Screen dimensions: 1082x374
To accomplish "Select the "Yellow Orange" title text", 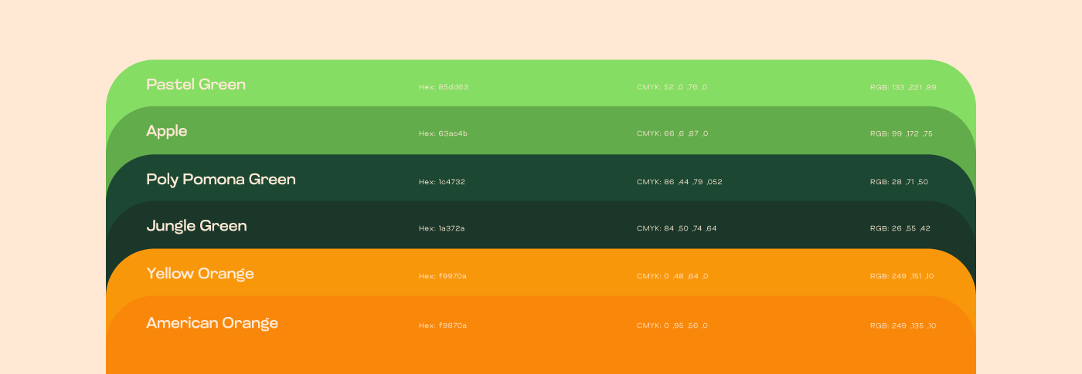I will pyautogui.click(x=199, y=274).
